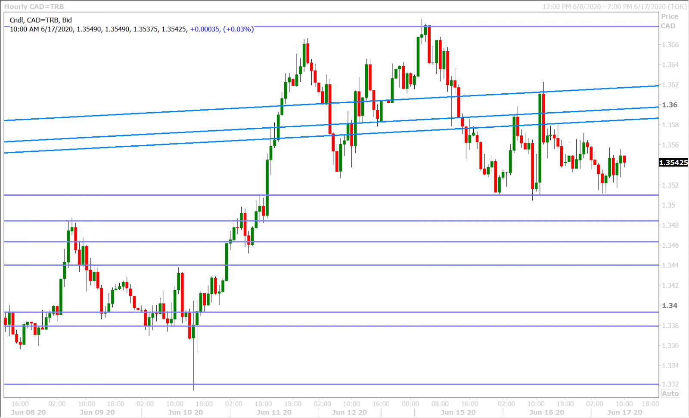Image resolution: width=689 pixels, height=418 pixels.
Task: Click the Jun 11 20 date label
Action: [274, 412]
